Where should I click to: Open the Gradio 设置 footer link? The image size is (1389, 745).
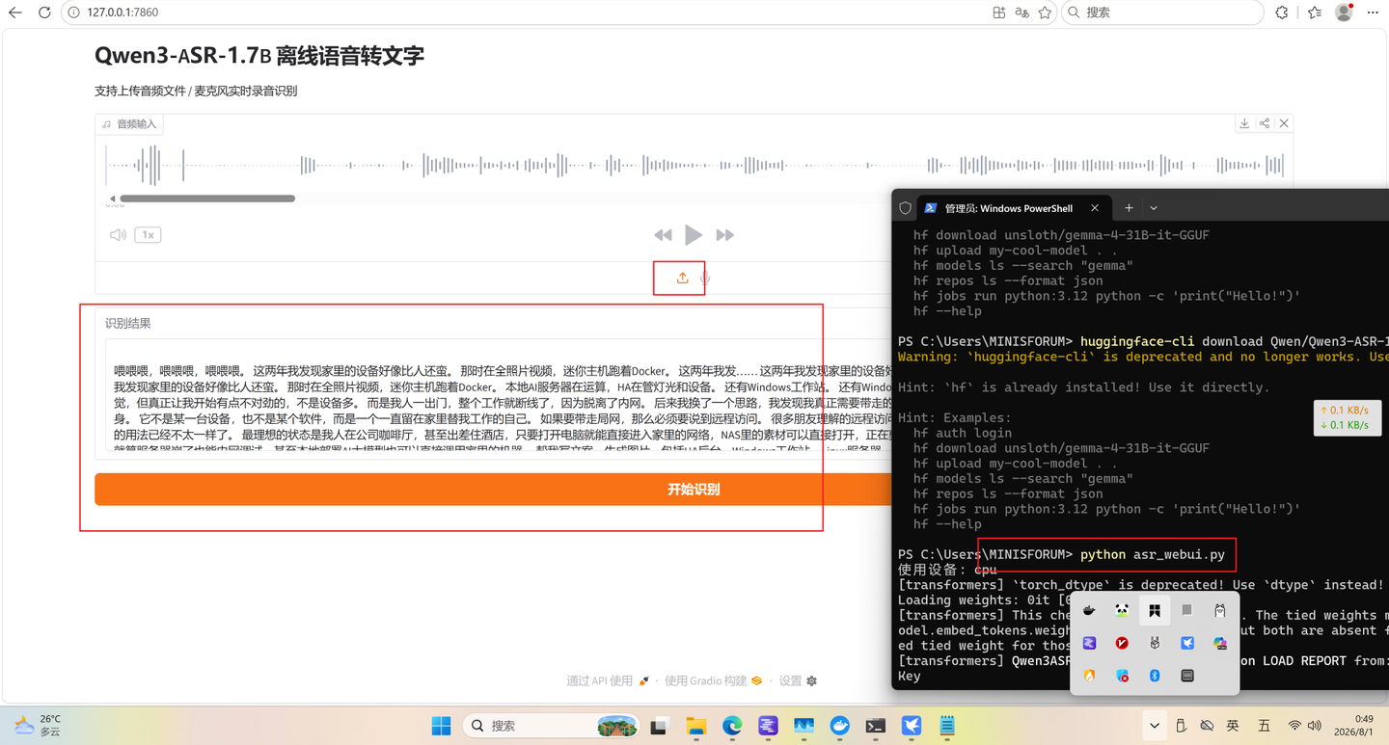pyautogui.click(x=798, y=680)
